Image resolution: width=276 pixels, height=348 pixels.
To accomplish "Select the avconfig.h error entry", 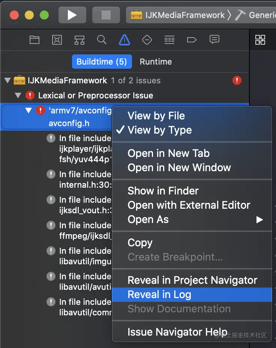I will click(x=56, y=117).
